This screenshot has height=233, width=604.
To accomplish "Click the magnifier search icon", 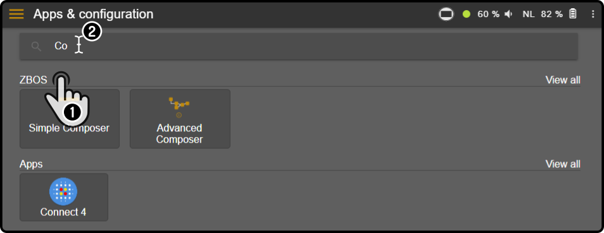I will 36,47.
